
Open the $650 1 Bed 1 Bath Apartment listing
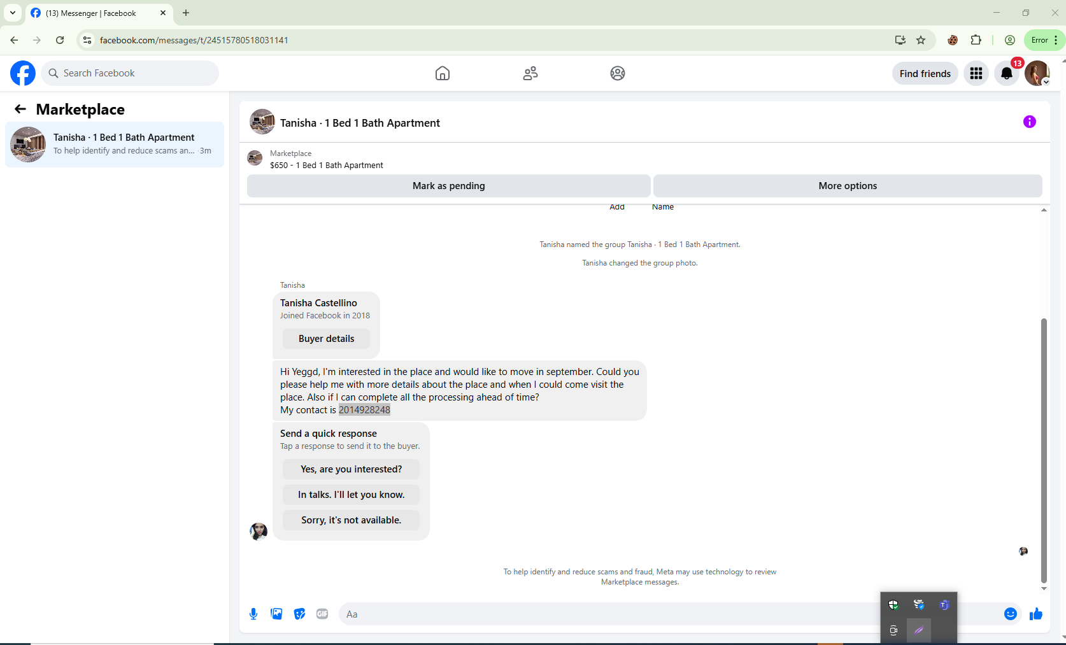(327, 166)
